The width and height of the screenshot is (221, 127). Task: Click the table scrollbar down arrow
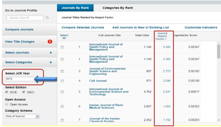point(219,120)
